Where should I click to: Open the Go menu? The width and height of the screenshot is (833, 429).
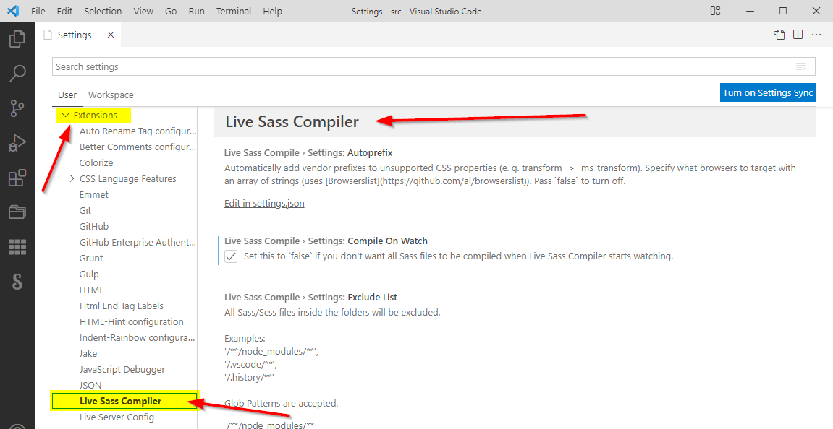tap(171, 11)
